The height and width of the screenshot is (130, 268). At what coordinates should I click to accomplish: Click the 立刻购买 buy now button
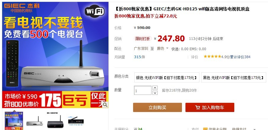pos(157,107)
